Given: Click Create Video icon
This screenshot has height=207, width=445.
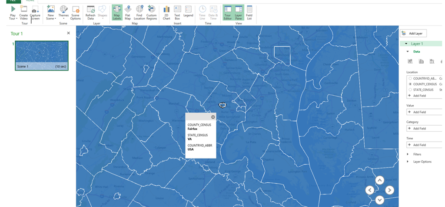Looking at the screenshot, I should 23,9.
